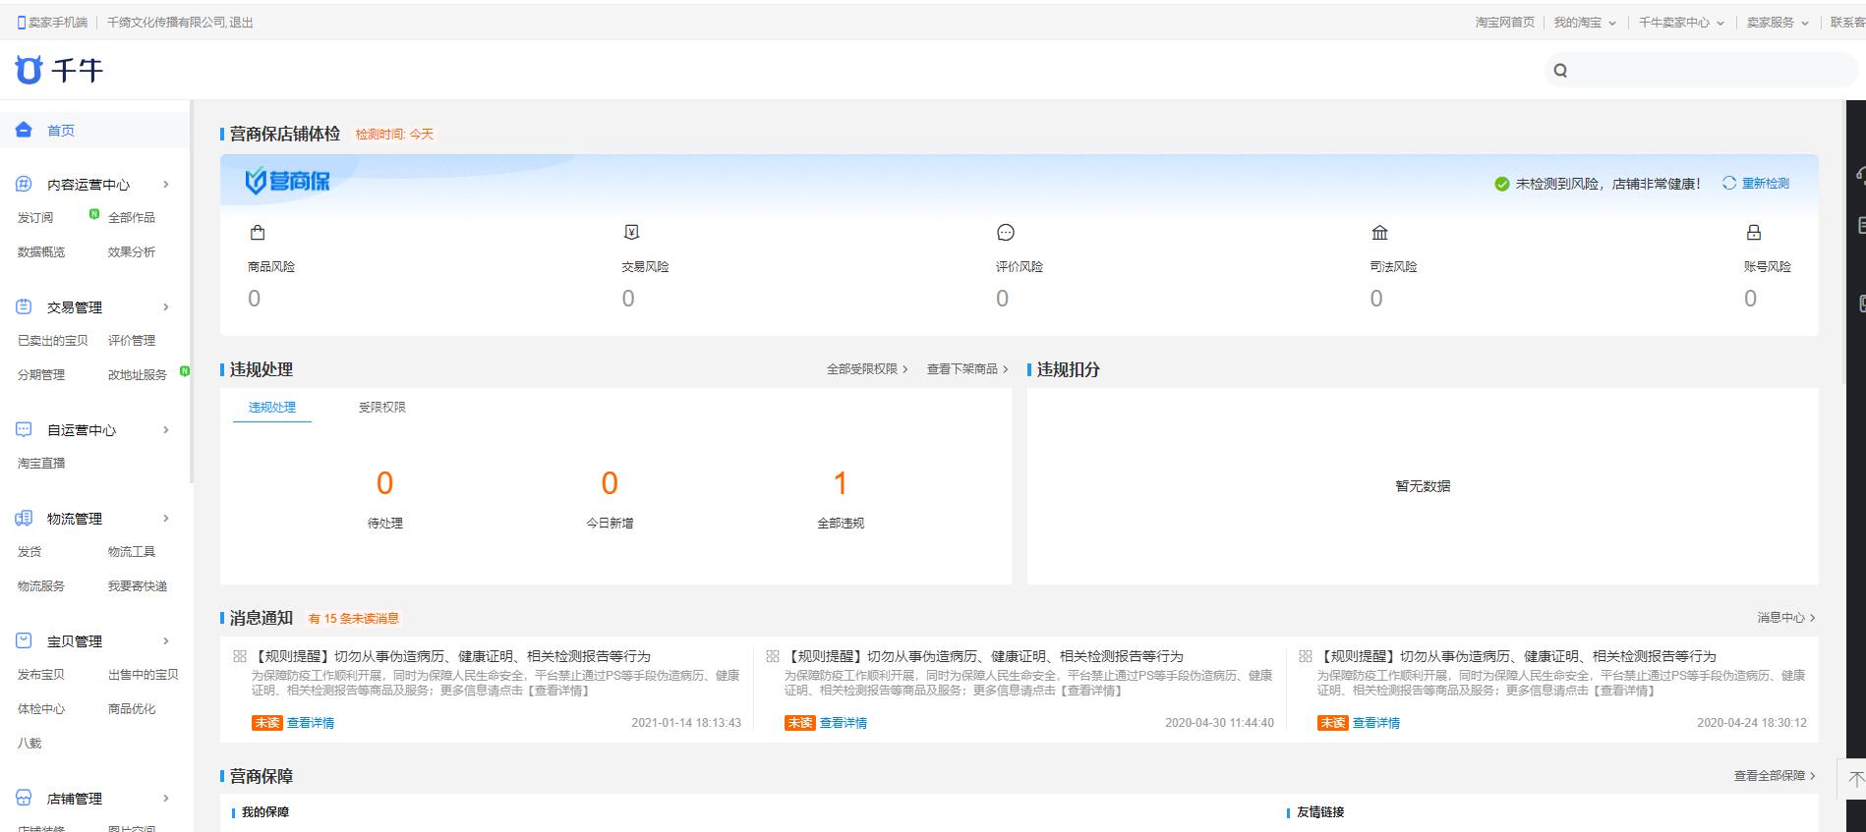
Task: Open 出售中的宝贝 menu item
Action: [144, 675]
